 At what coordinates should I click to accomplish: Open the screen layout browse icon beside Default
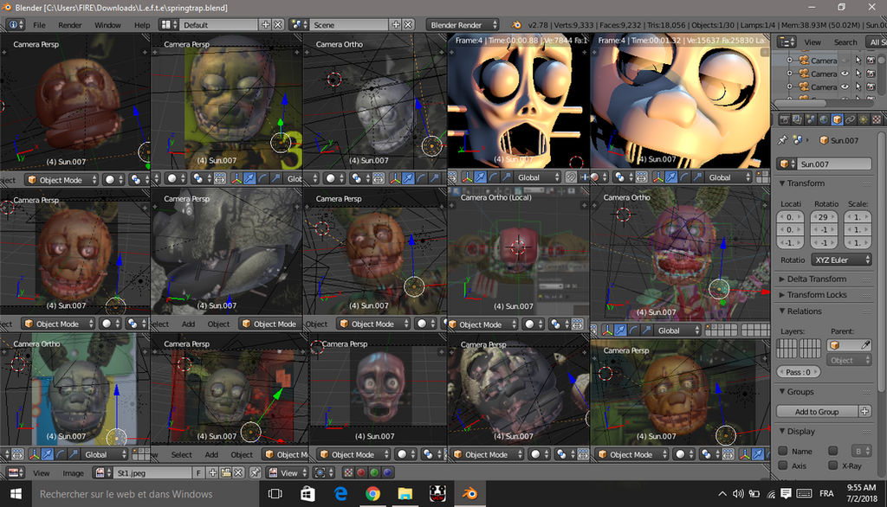168,25
